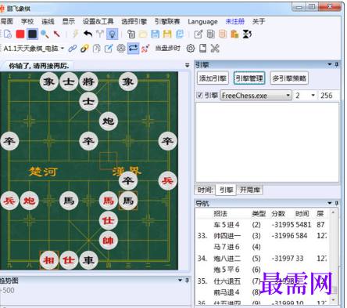Screen dimensions: 347x308
Task: Switch to the 时间 tab
Action: point(205,190)
